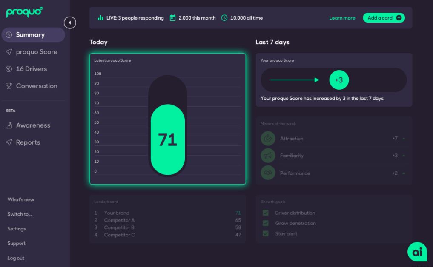Image resolution: width=433 pixels, height=267 pixels.
Task: Click the Today heading
Action: point(98,42)
